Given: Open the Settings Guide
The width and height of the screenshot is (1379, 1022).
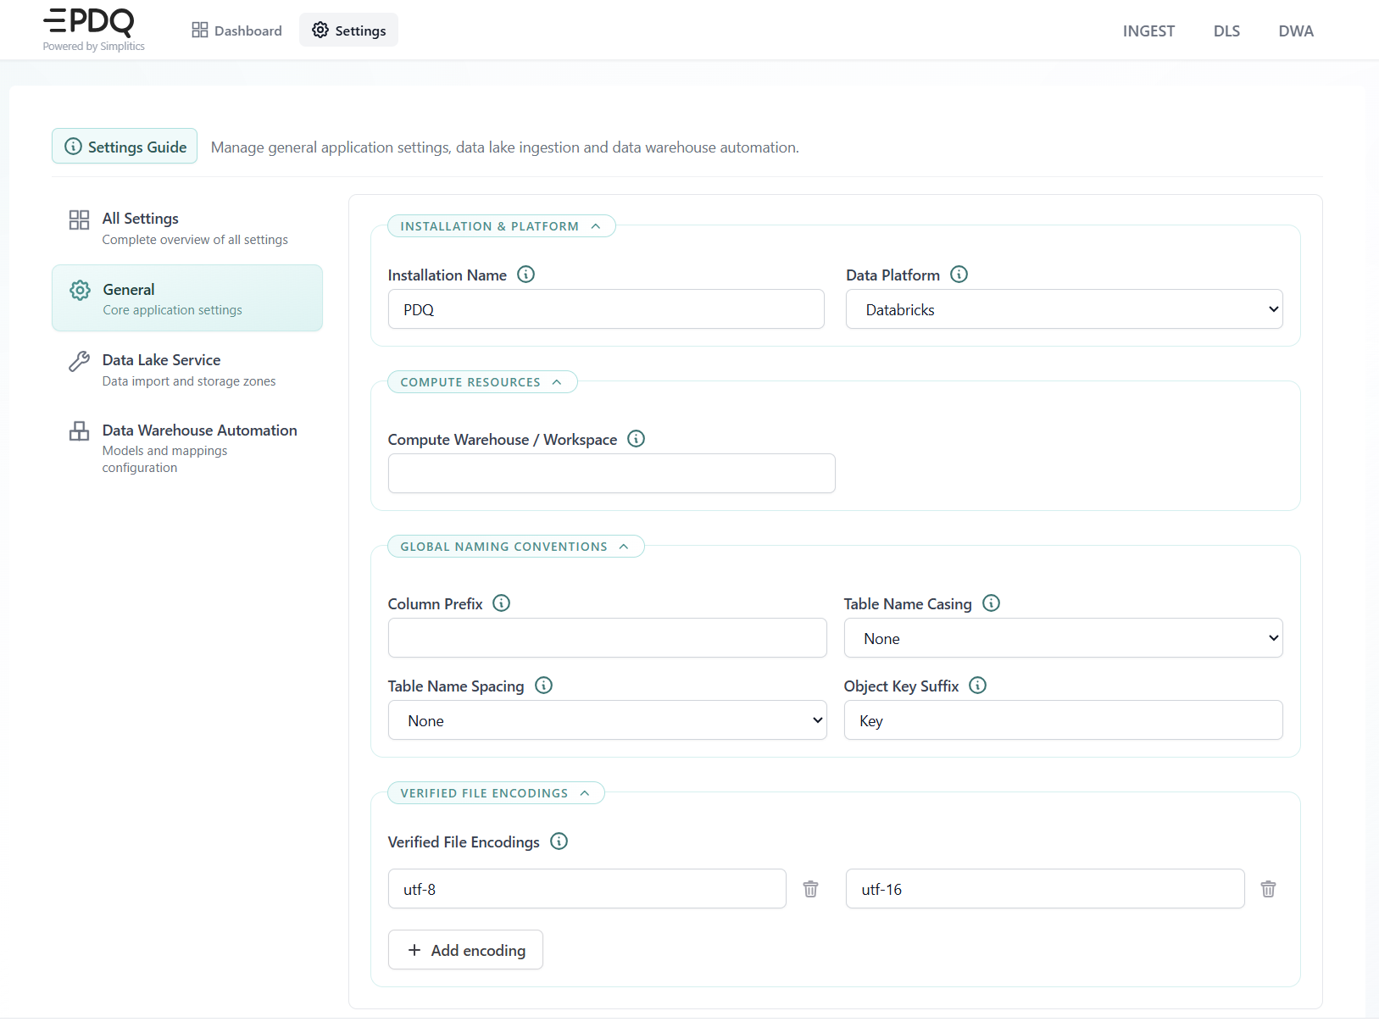Looking at the screenshot, I should pos(125,147).
